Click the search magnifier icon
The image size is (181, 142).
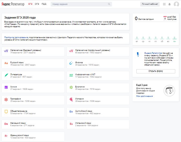pos(109,4)
